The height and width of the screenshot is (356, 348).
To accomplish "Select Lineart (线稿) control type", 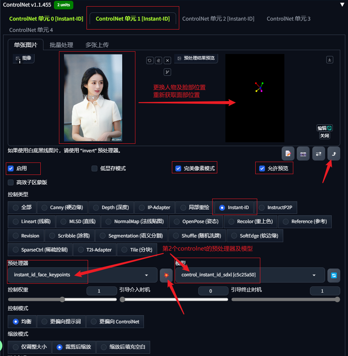I will [x=31, y=222].
